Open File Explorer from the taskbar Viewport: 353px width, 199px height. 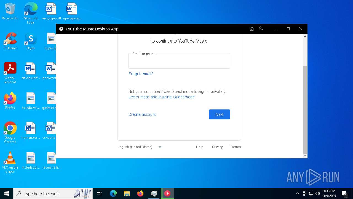coord(127,193)
